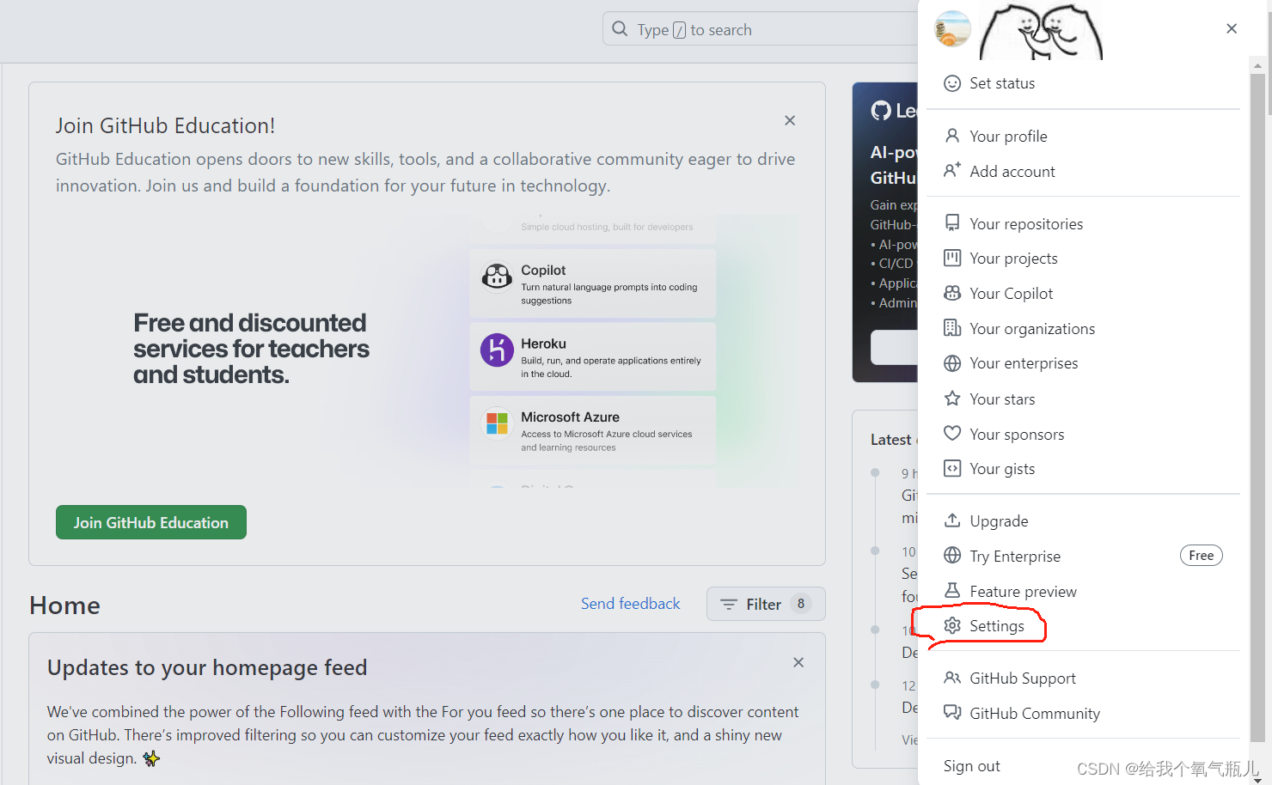Click the Your Copilot icon
The image size is (1272, 785).
[951, 293]
